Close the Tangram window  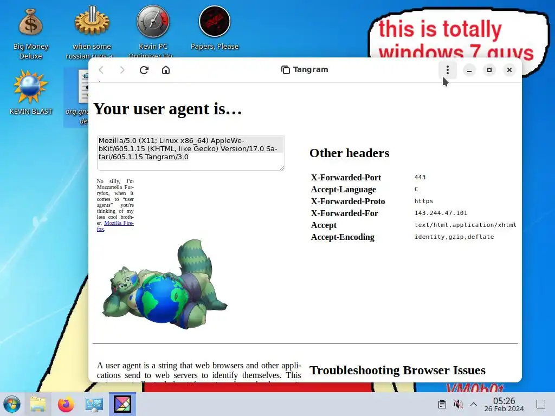point(509,70)
